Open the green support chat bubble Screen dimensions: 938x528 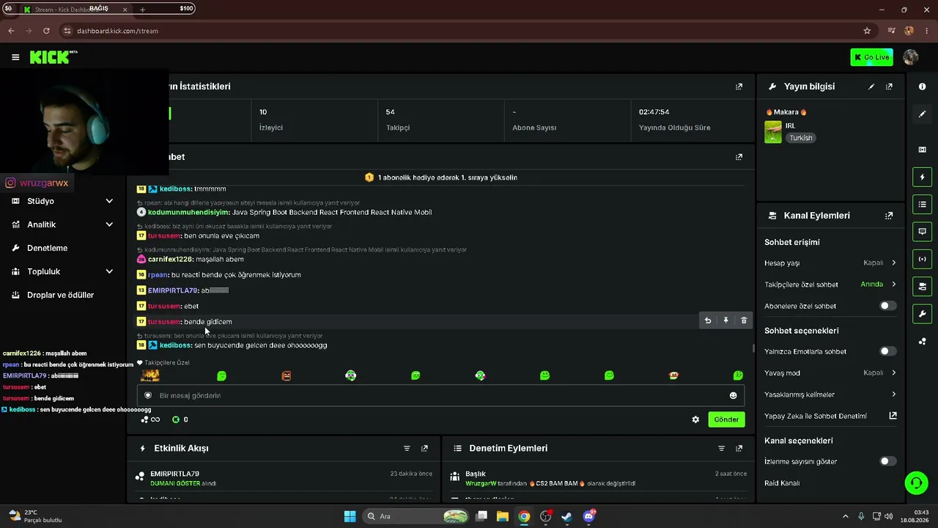tap(915, 483)
